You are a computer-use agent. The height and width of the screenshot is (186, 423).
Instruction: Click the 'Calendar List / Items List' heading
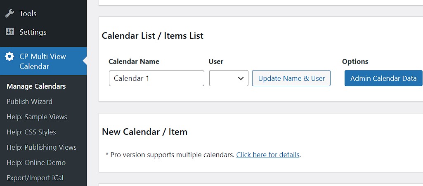click(x=153, y=36)
